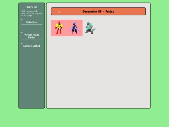Screen dimensions: 169x127
Task: Select the gray and teal dinosaur Pokémon thumbnail
Action: (x=90, y=28)
